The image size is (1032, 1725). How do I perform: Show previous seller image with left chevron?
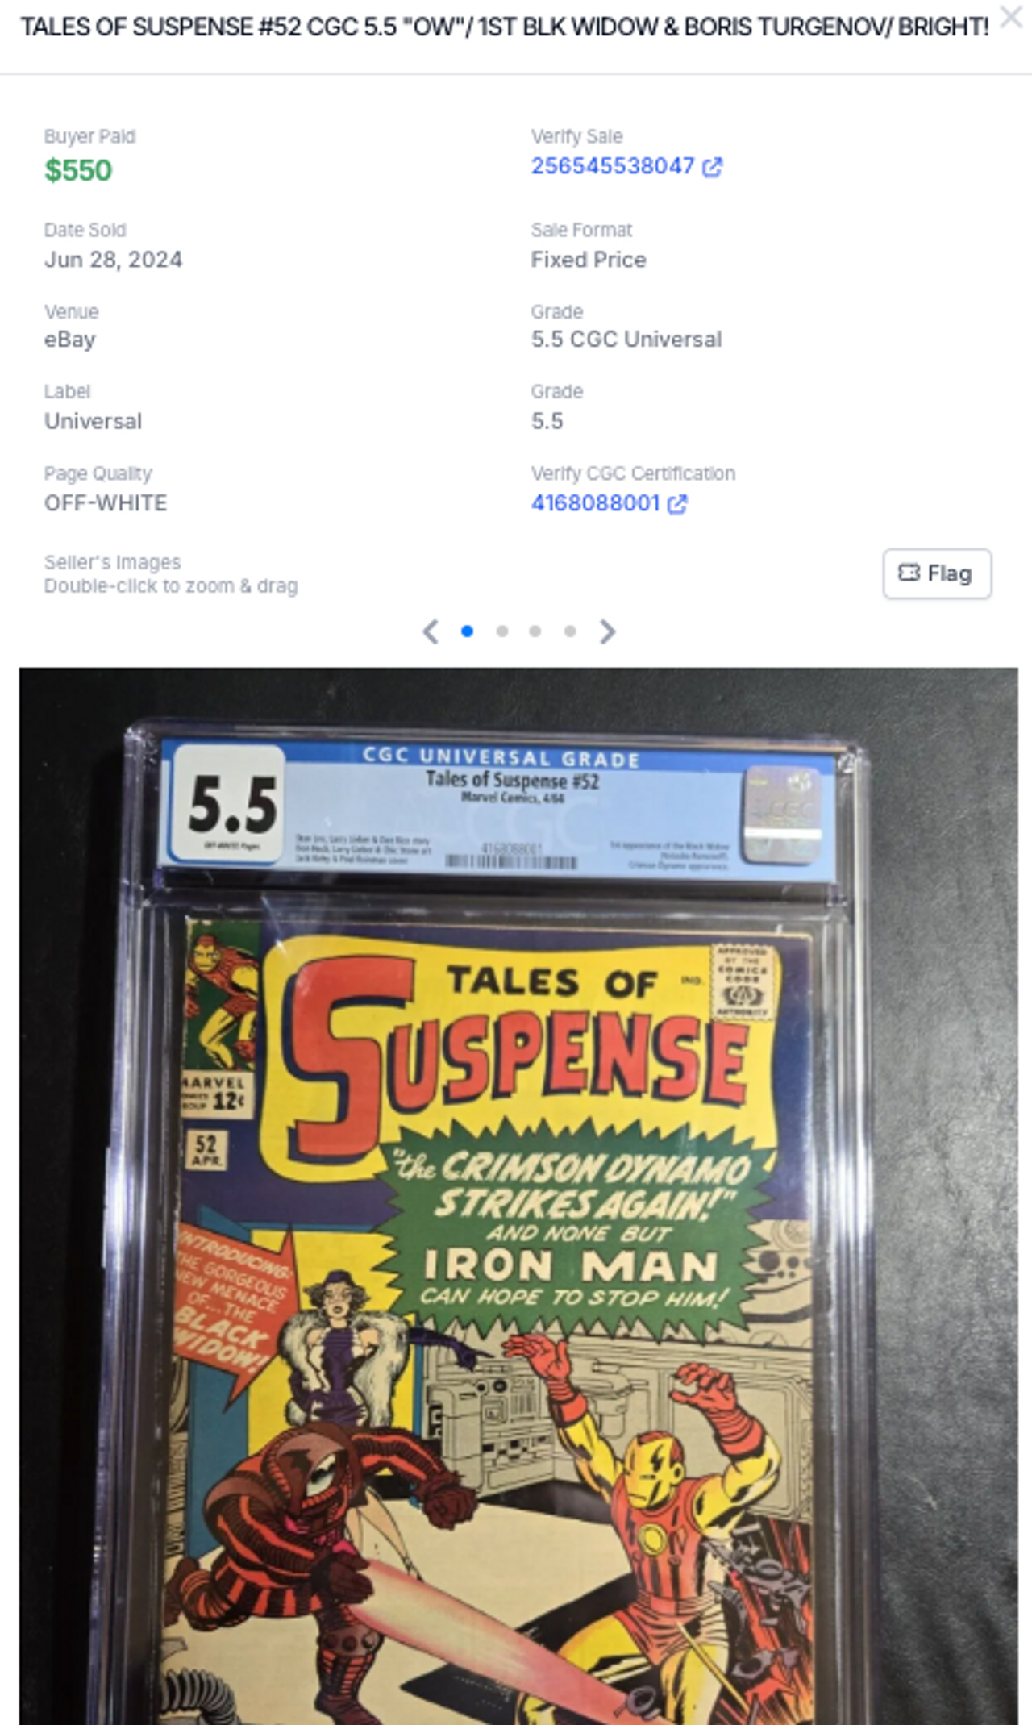pos(431,631)
